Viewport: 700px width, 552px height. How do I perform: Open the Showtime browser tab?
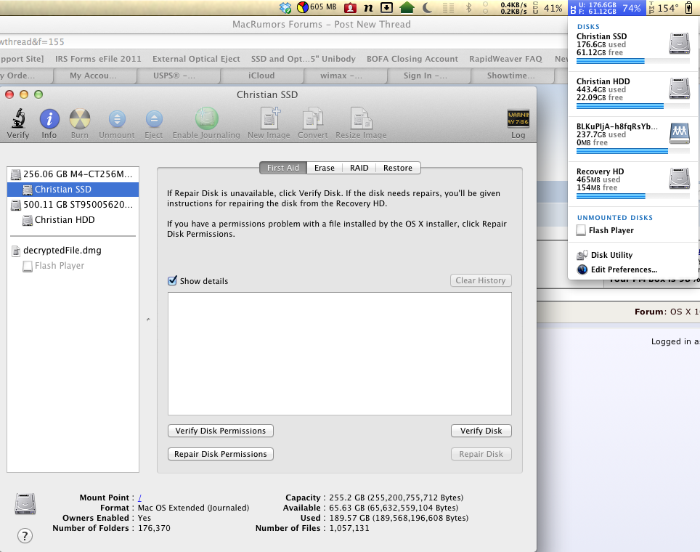pyautogui.click(x=511, y=76)
